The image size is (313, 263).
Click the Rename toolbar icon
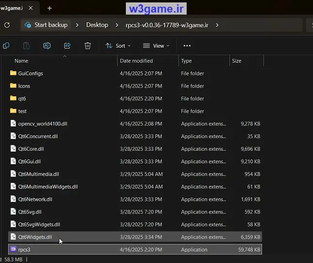click(47, 46)
